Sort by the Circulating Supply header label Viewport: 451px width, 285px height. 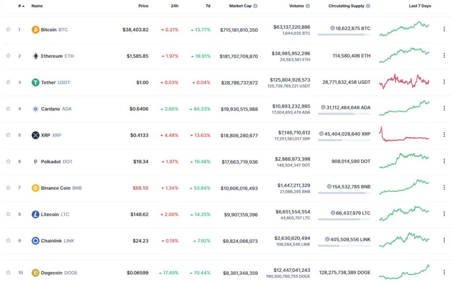pos(346,6)
